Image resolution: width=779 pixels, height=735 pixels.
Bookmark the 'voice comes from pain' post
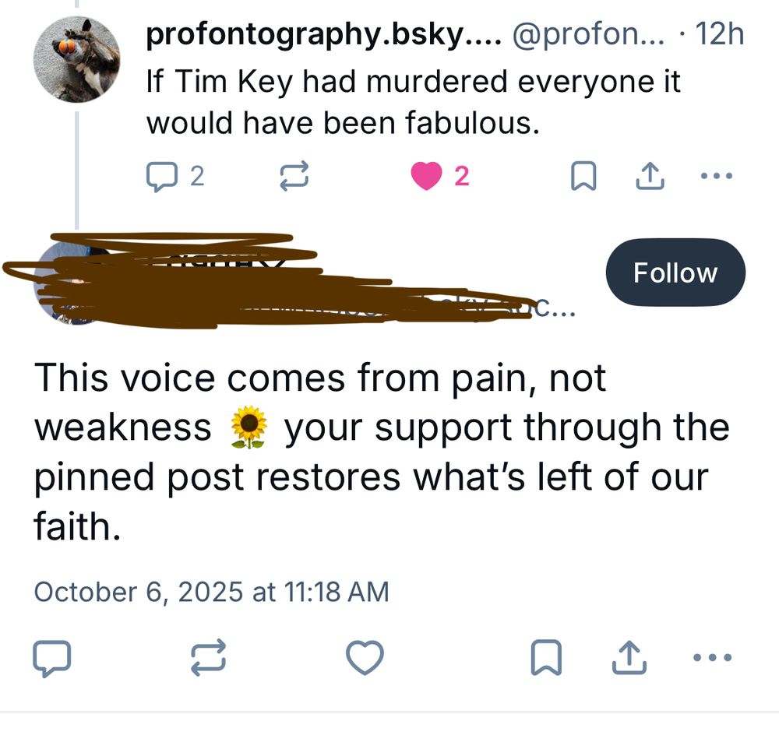coord(544,659)
